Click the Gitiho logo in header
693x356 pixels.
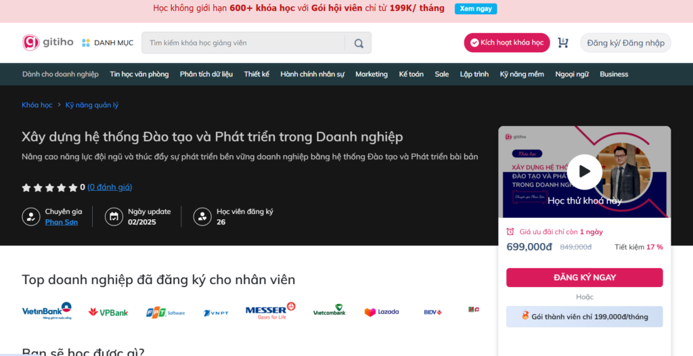(46, 43)
